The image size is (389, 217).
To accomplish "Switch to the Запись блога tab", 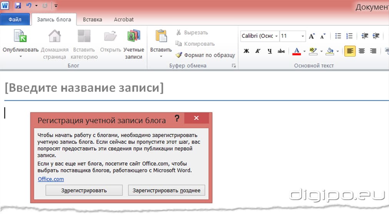I will 54,19.
